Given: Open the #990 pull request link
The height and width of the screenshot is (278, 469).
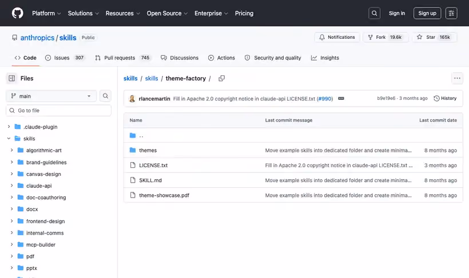Looking at the screenshot, I should [x=324, y=99].
